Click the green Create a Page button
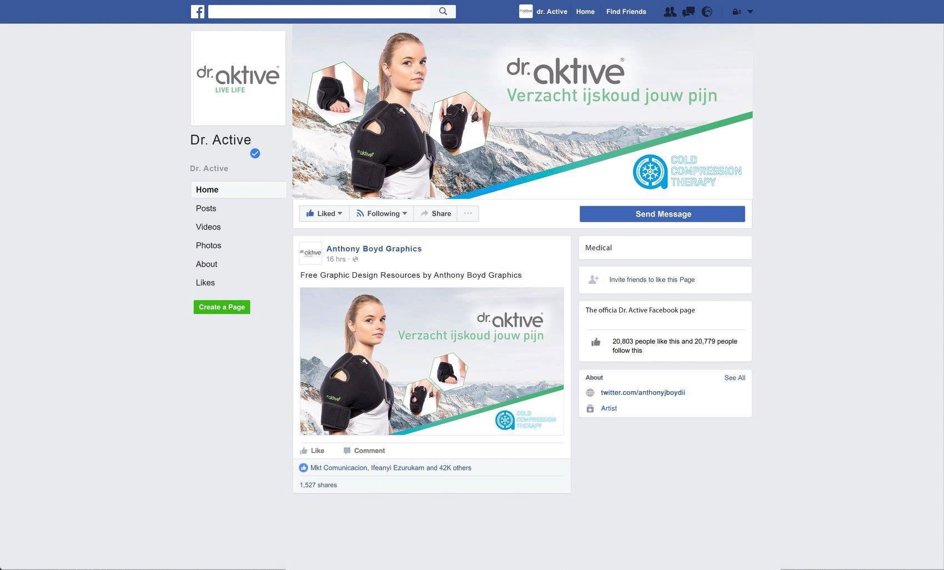This screenshot has height=570, width=944. click(x=222, y=307)
